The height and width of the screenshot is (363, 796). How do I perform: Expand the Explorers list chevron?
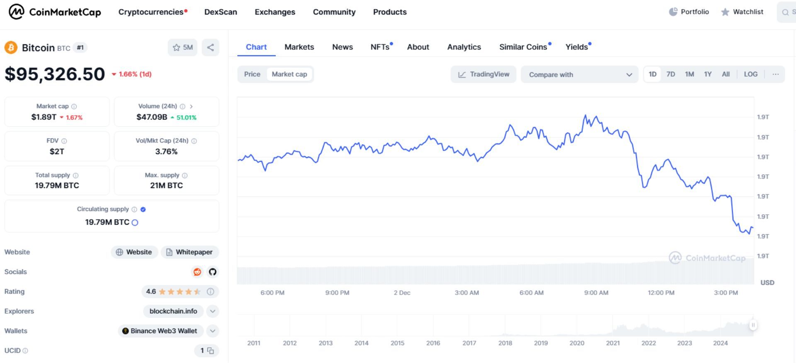point(213,311)
